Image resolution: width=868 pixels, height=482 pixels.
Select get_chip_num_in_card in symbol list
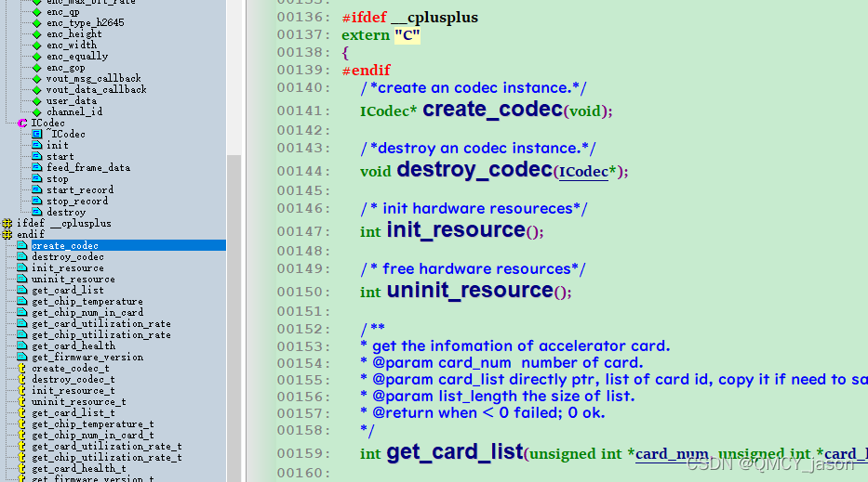click(x=87, y=312)
